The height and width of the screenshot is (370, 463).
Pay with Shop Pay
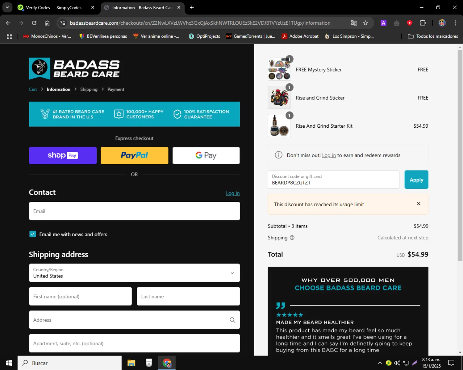pyautogui.click(x=63, y=155)
